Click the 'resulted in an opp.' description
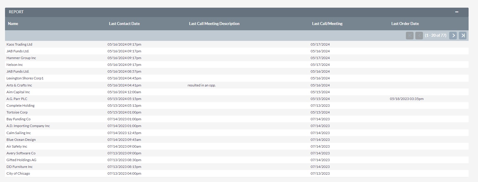Image resolution: width=478 pixels, height=182 pixels. point(202,85)
